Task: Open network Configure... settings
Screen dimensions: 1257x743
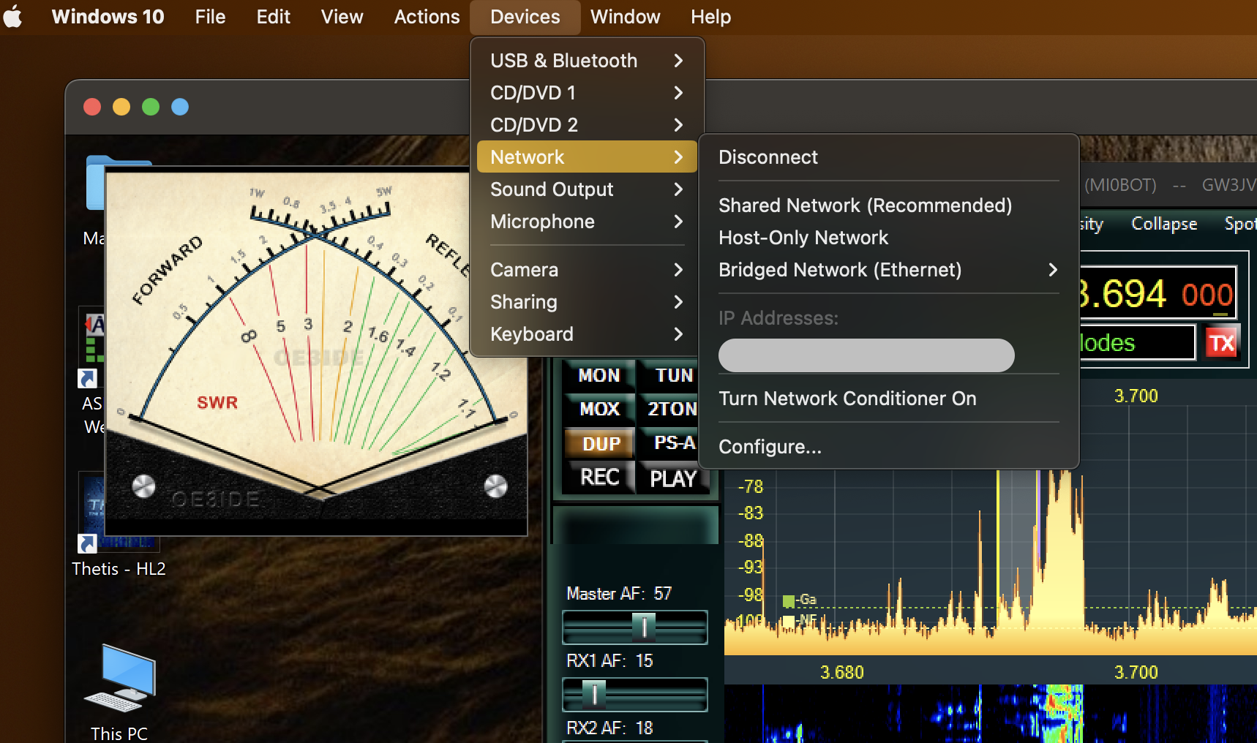Action: point(889,446)
